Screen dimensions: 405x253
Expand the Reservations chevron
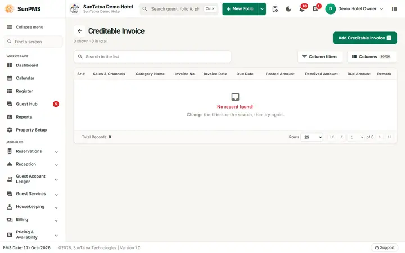pos(56,152)
